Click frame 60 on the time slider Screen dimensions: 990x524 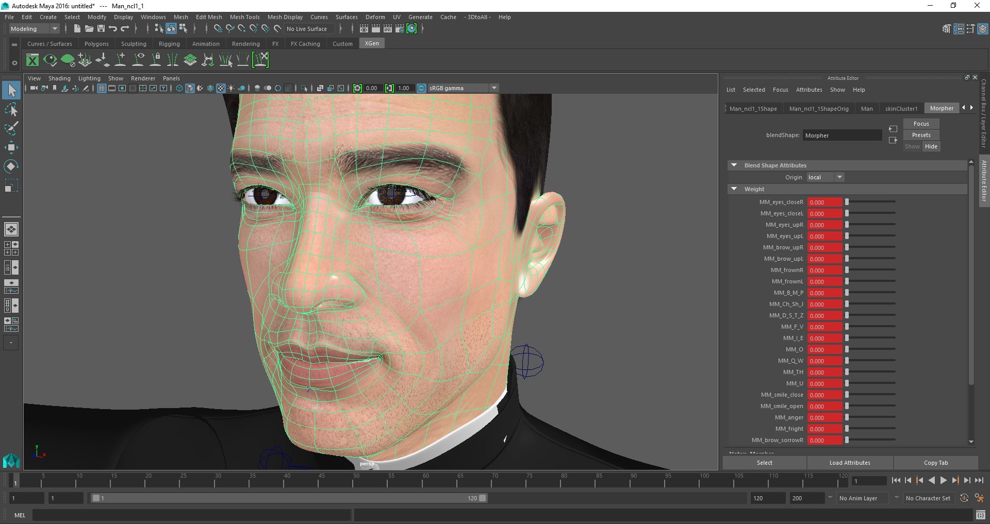(426, 481)
